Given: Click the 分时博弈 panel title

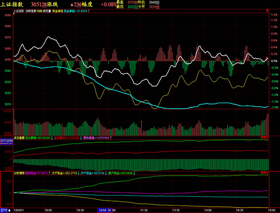Looking at the screenshot, I should (x=19, y=173).
